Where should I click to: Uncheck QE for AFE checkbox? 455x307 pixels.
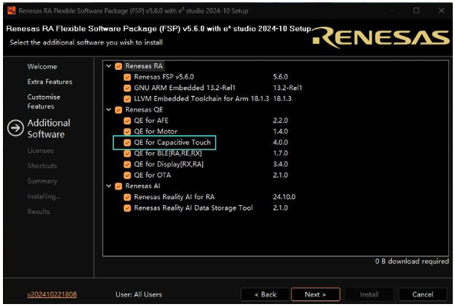[x=127, y=120]
